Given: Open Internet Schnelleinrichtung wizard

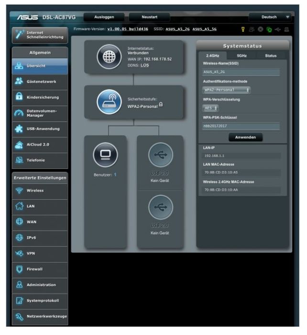Looking at the screenshot, I should [40, 35].
